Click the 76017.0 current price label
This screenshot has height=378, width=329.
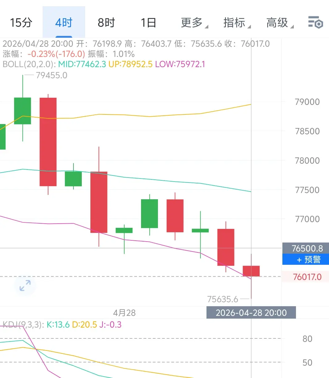[306, 277]
